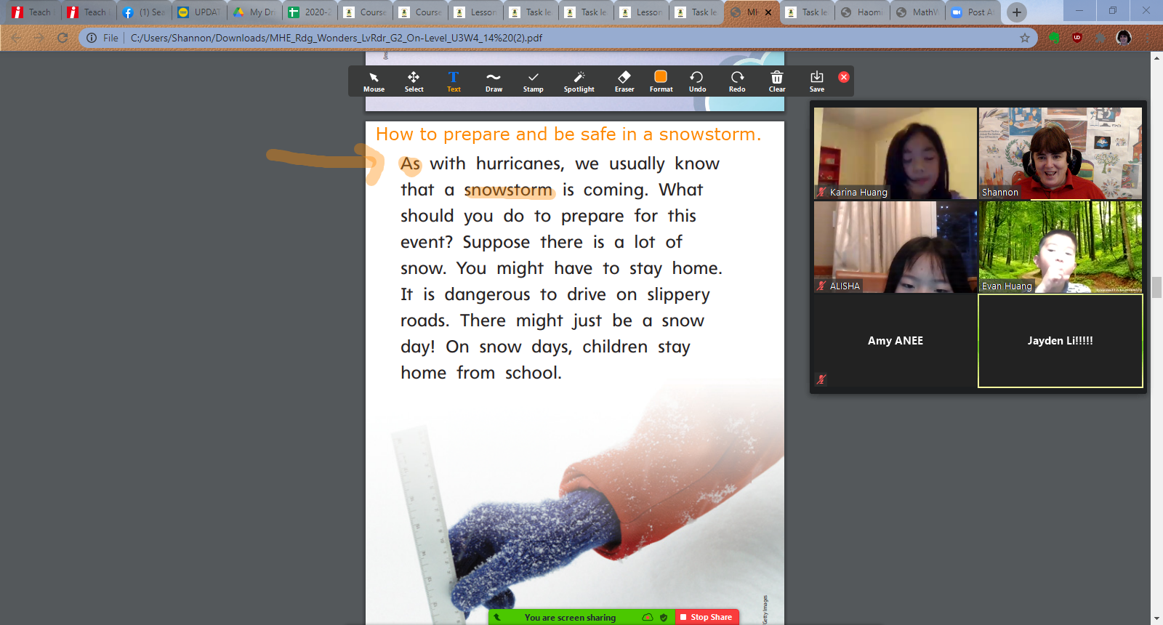Choose the Select tool in annotation bar
1163x625 pixels.
414,81
